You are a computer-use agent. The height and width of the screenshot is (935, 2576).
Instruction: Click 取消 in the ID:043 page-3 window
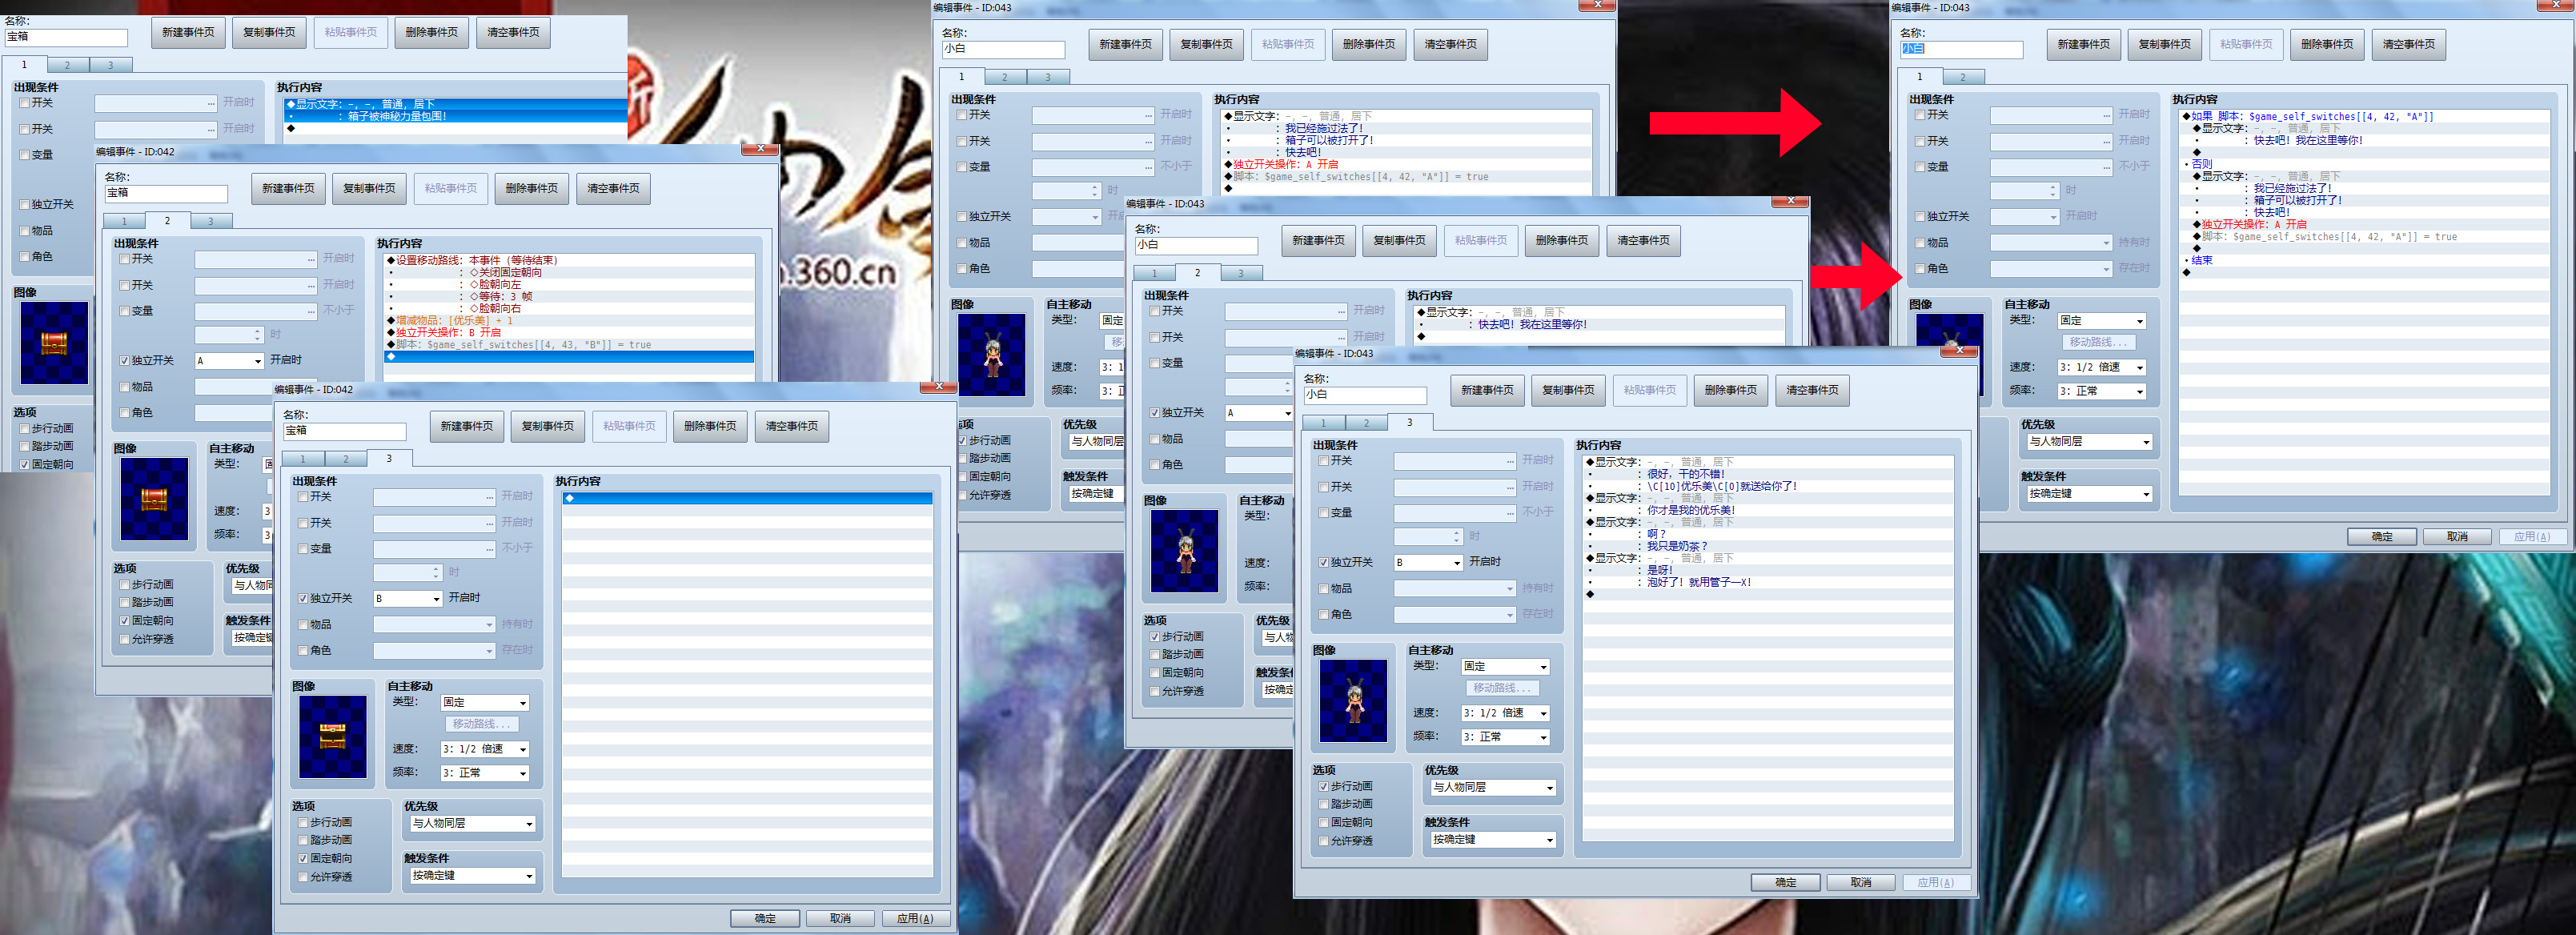click(x=1861, y=883)
